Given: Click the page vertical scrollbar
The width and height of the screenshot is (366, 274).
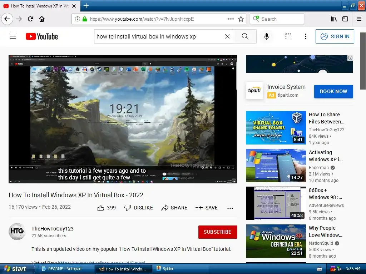Looking at the screenshot, I should tap(363, 61).
